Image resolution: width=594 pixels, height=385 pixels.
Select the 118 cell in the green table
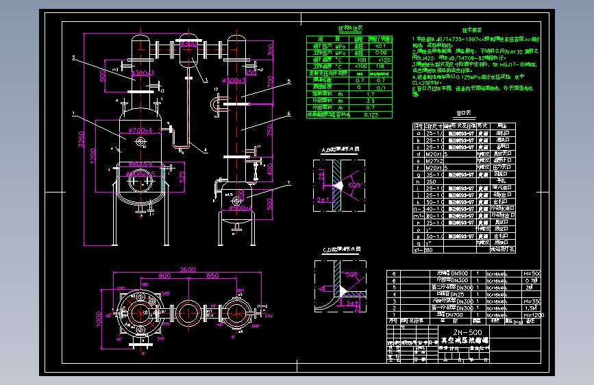pyautogui.click(x=380, y=66)
